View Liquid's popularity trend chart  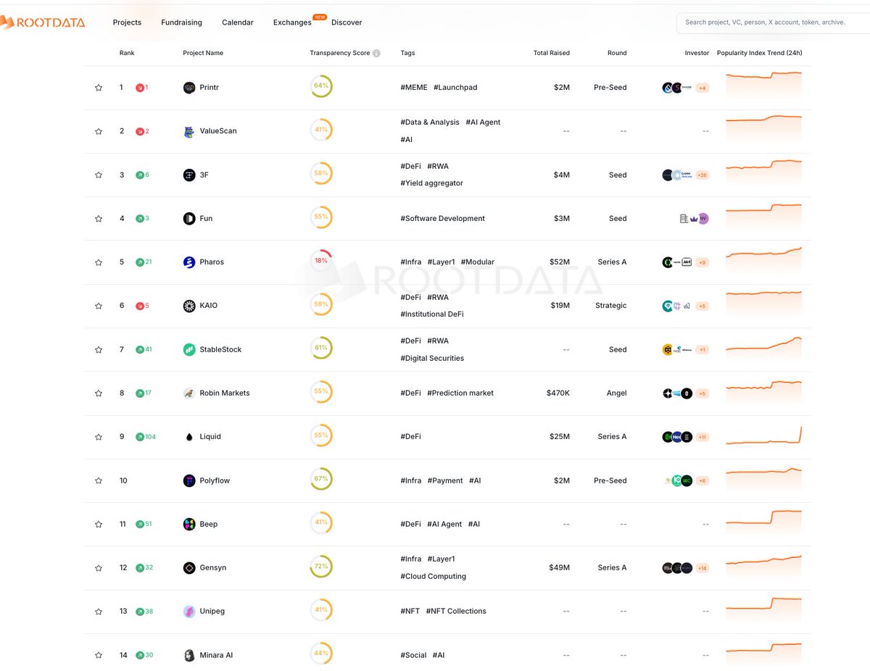pos(763,436)
